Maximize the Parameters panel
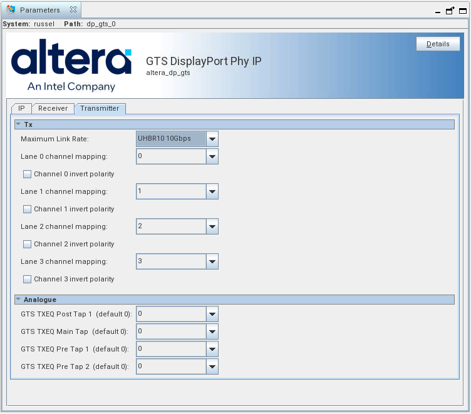 tap(463, 11)
